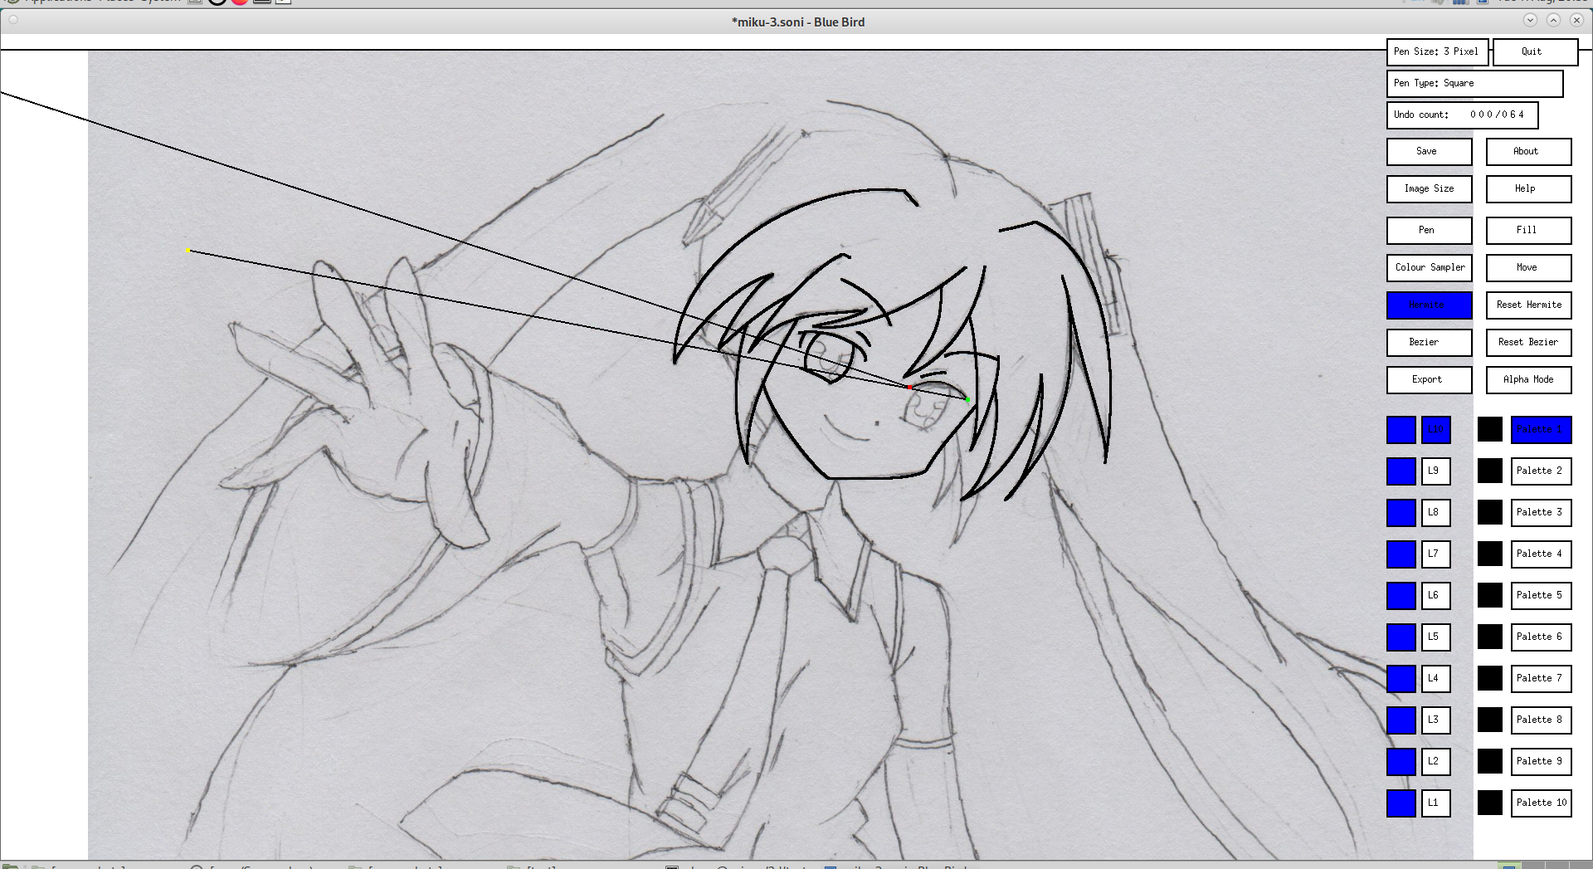The image size is (1593, 869).
Task: Choose Palette 8
Action: pos(1541,720)
